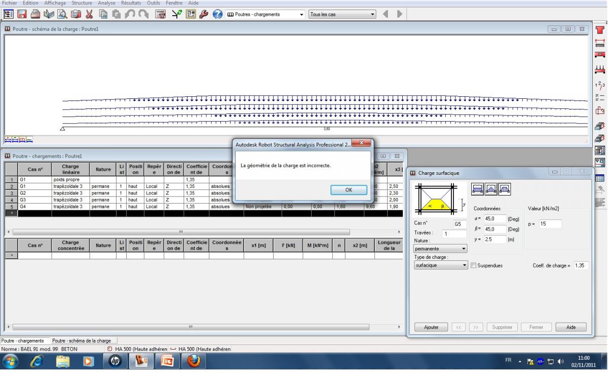608x380 pixels.
Task: Click the Undo arrow icon
Action: pyautogui.click(x=131, y=15)
